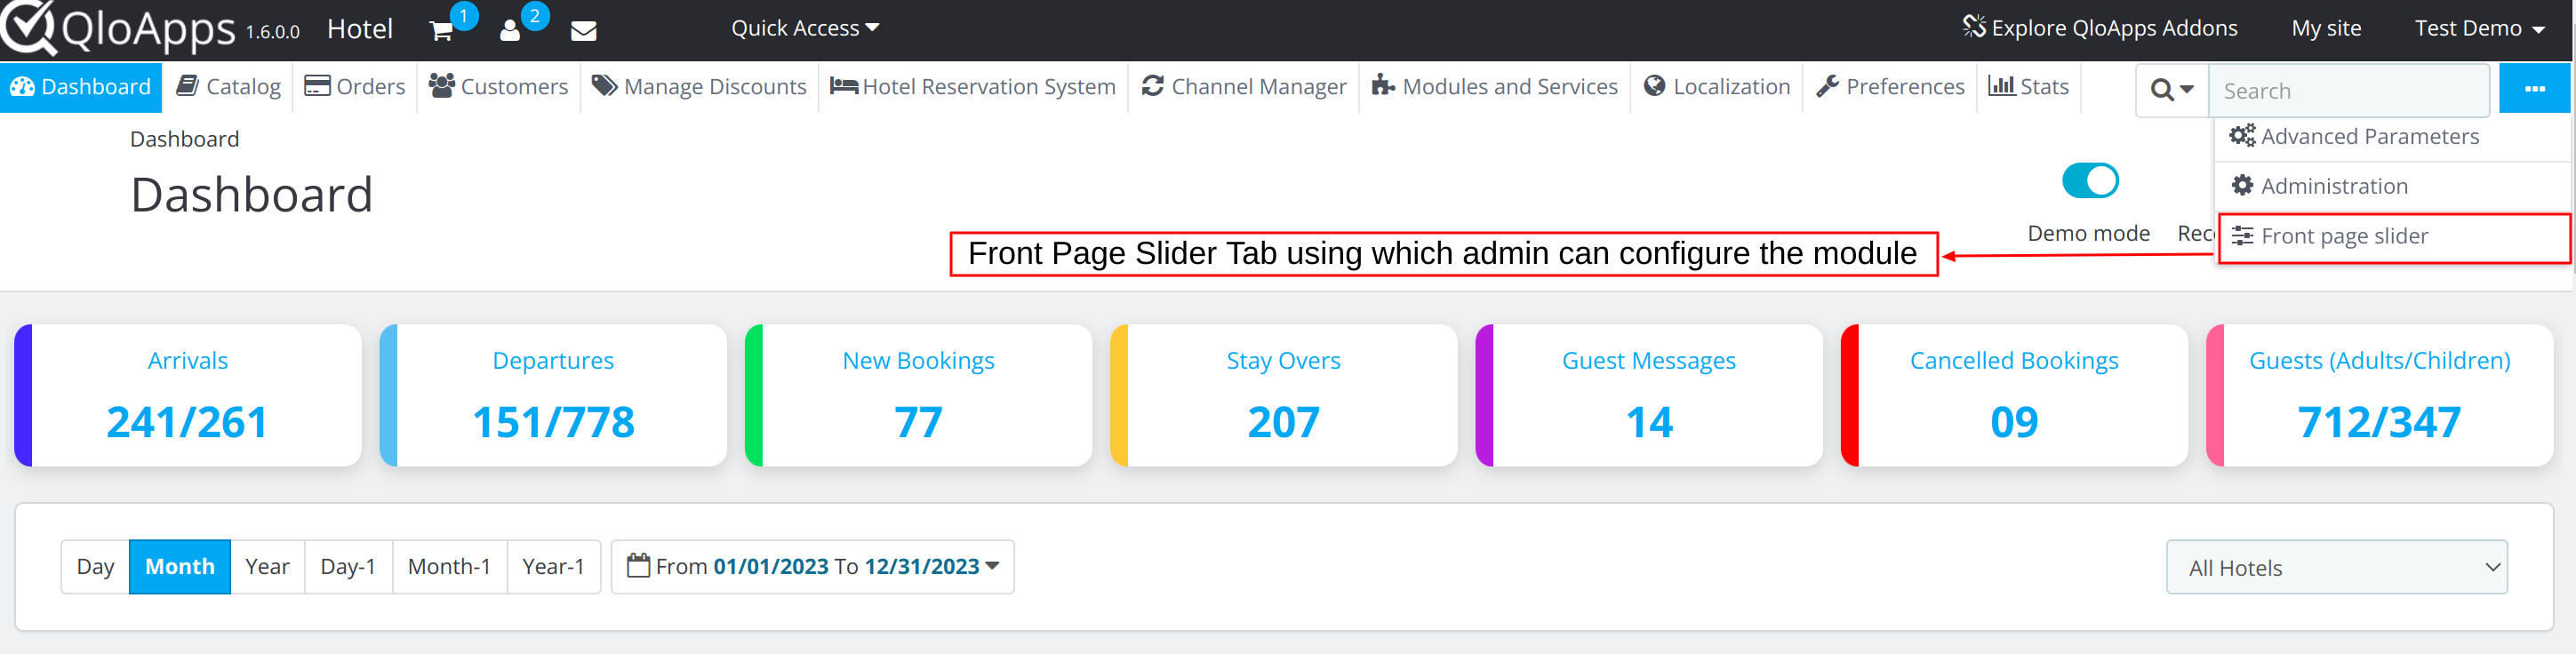Open the date range From-To picker

[813, 567]
